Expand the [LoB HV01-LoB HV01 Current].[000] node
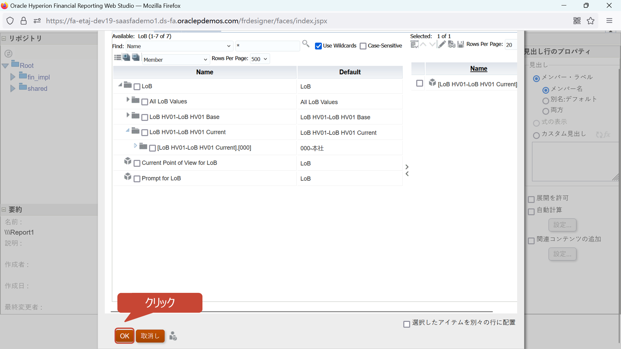621x349 pixels. pos(135,145)
